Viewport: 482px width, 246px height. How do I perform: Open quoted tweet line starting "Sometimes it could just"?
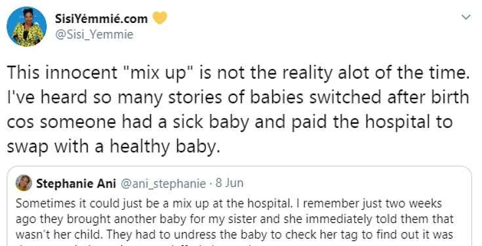(x=229, y=203)
